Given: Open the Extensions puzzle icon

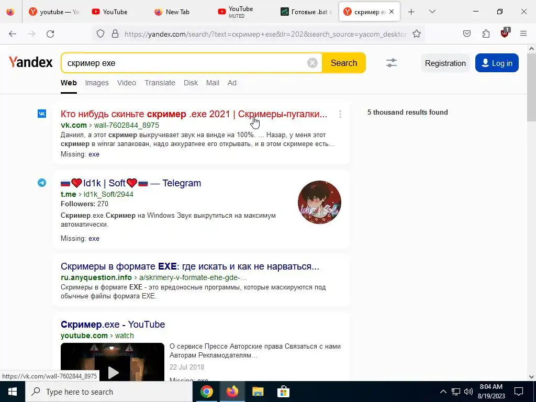Looking at the screenshot, I should click(486, 34).
